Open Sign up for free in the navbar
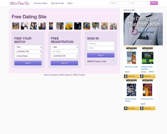This screenshot has height=134, width=167. [x=57, y=3]
